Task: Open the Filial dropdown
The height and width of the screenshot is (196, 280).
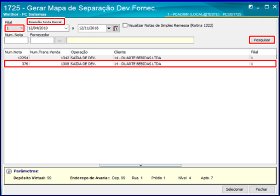Action: click(22, 28)
